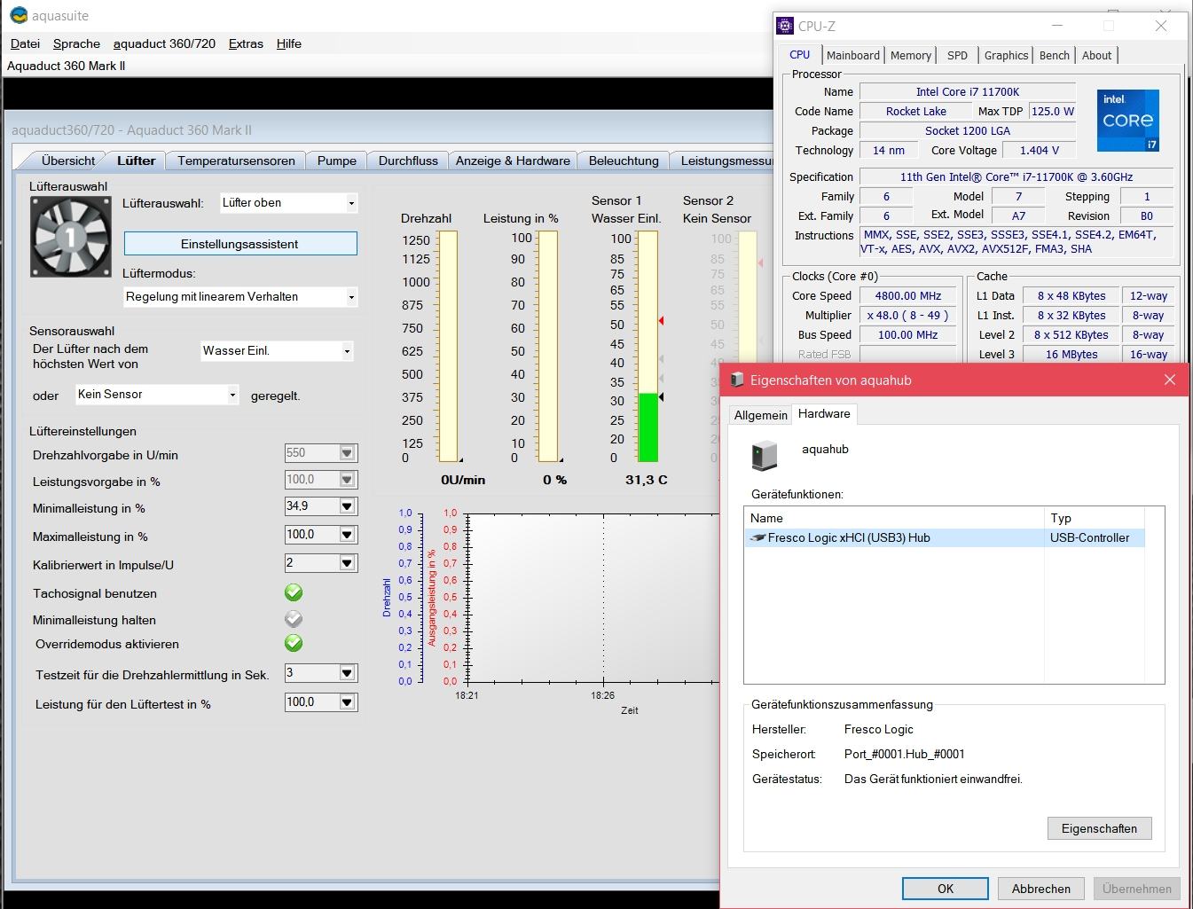
Task: Click the Maximalleistung in % value field
Action: [x=311, y=535]
